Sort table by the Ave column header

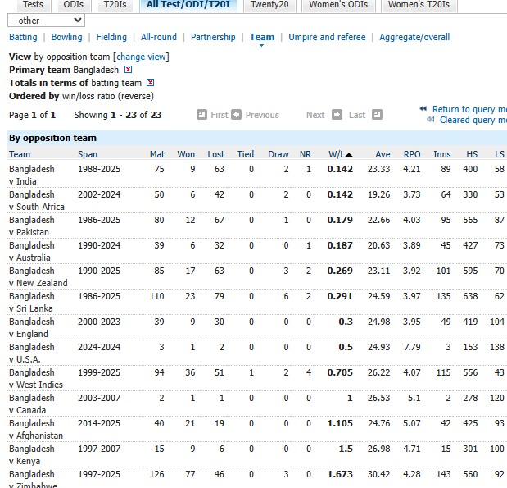(x=382, y=154)
